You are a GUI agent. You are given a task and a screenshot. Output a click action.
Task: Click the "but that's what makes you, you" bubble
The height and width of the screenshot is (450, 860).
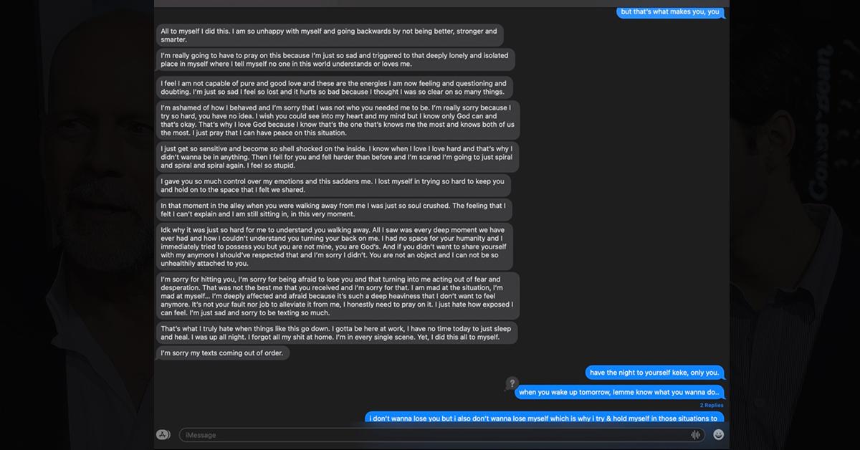670,11
